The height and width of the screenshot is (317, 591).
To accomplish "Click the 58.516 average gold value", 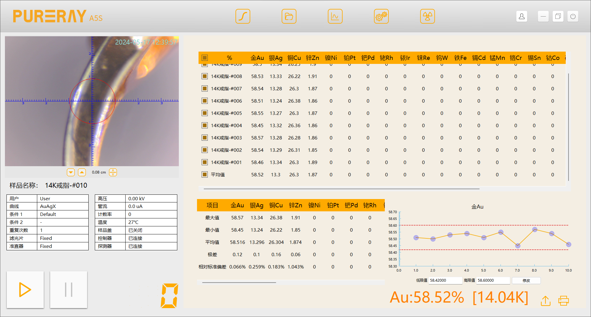I will [237, 242].
